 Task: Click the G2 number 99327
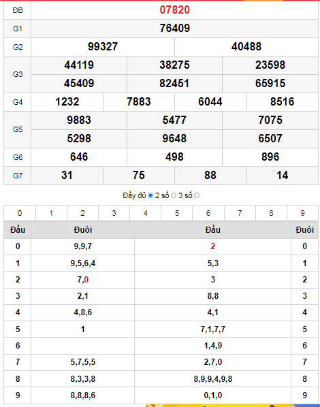(103, 47)
